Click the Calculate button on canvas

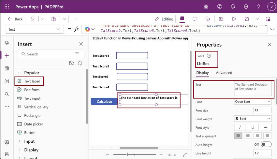[104, 101]
